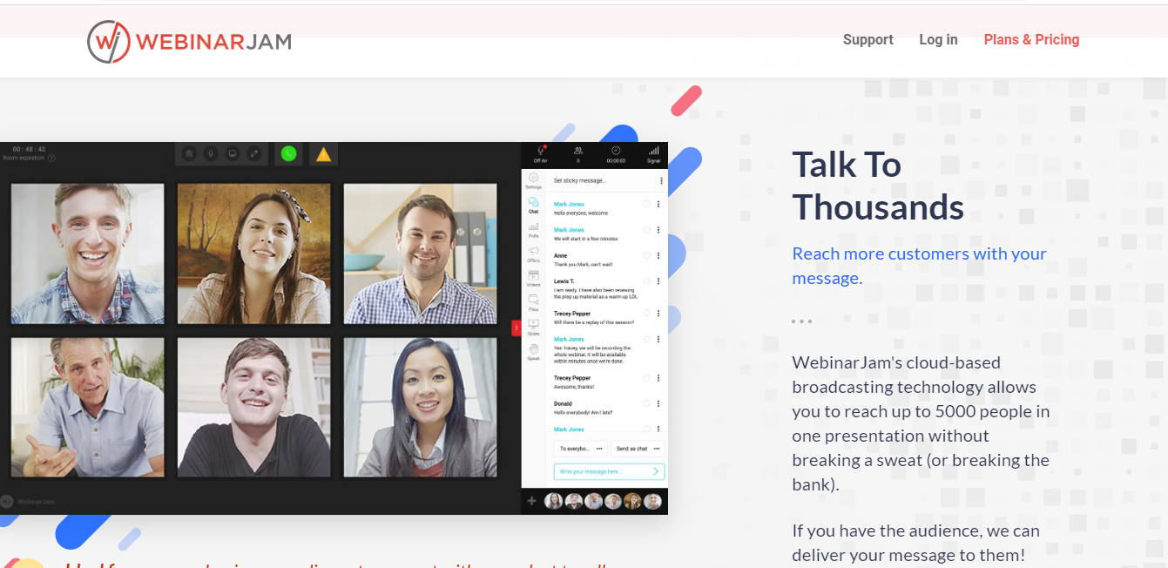Open three-dot menu for 'Hello everyone, welcome' message
The image size is (1168, 568).
658,204
